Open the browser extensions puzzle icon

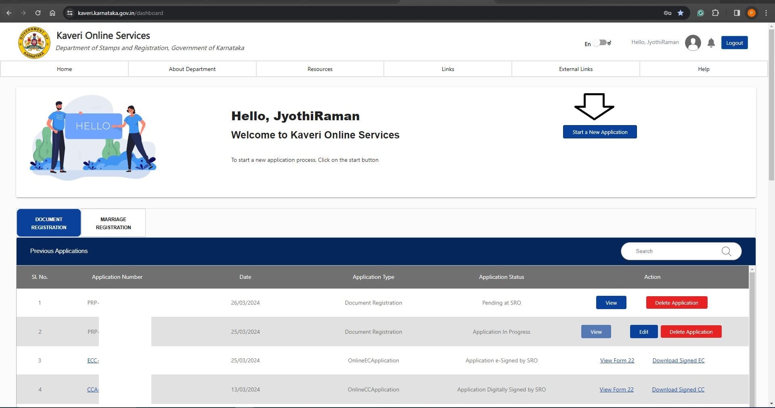pos(715,13)
